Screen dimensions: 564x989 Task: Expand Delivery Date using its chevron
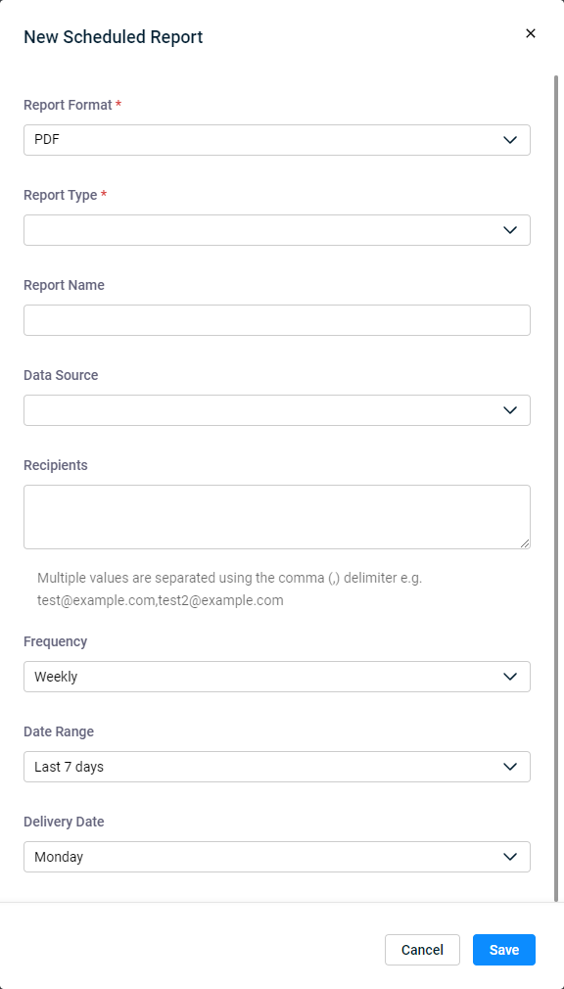pos(510,857)
